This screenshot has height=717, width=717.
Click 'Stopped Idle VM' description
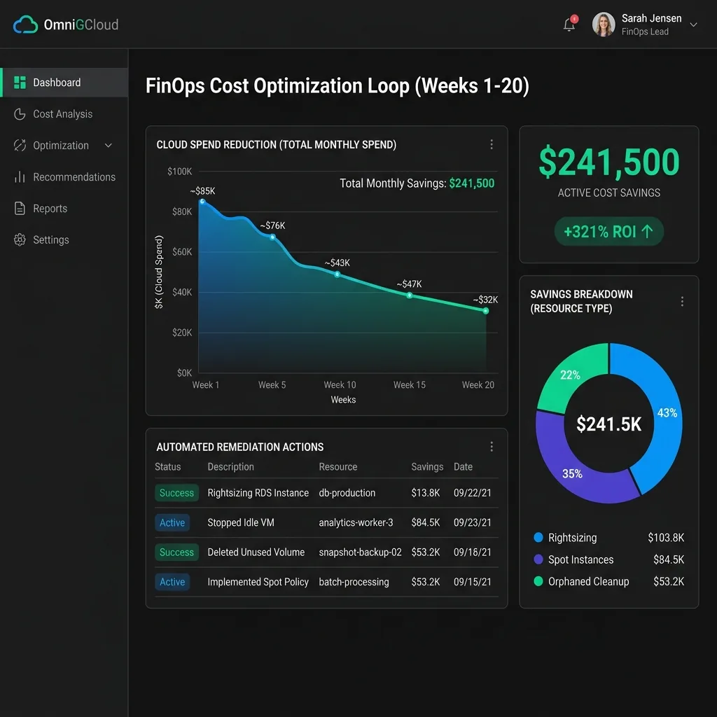pyautogui.click(x=241, y=522)
